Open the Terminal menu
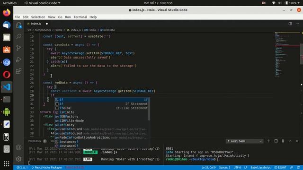This screenshot has width=303, height=170. tap(80, 17)
